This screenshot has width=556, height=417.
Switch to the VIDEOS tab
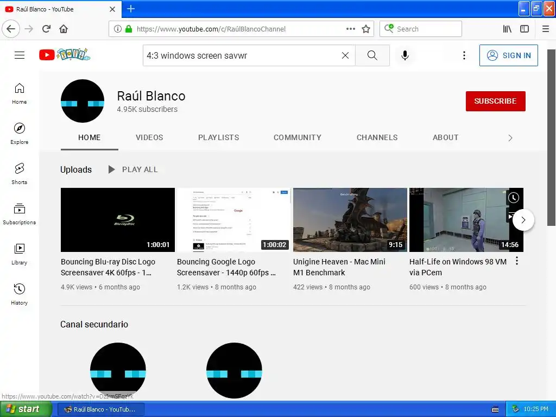pos(149,137)
